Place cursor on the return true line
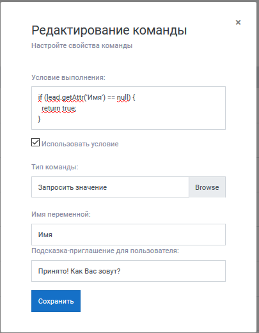Screen dimensions: 259x333 59,108
